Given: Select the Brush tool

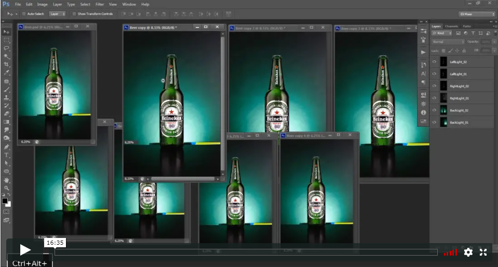Looking at the screenshot, I should point(6,89).
